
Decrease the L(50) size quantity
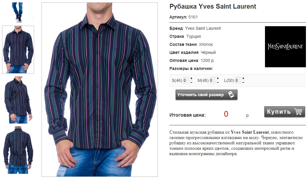[x=243, y=82]
